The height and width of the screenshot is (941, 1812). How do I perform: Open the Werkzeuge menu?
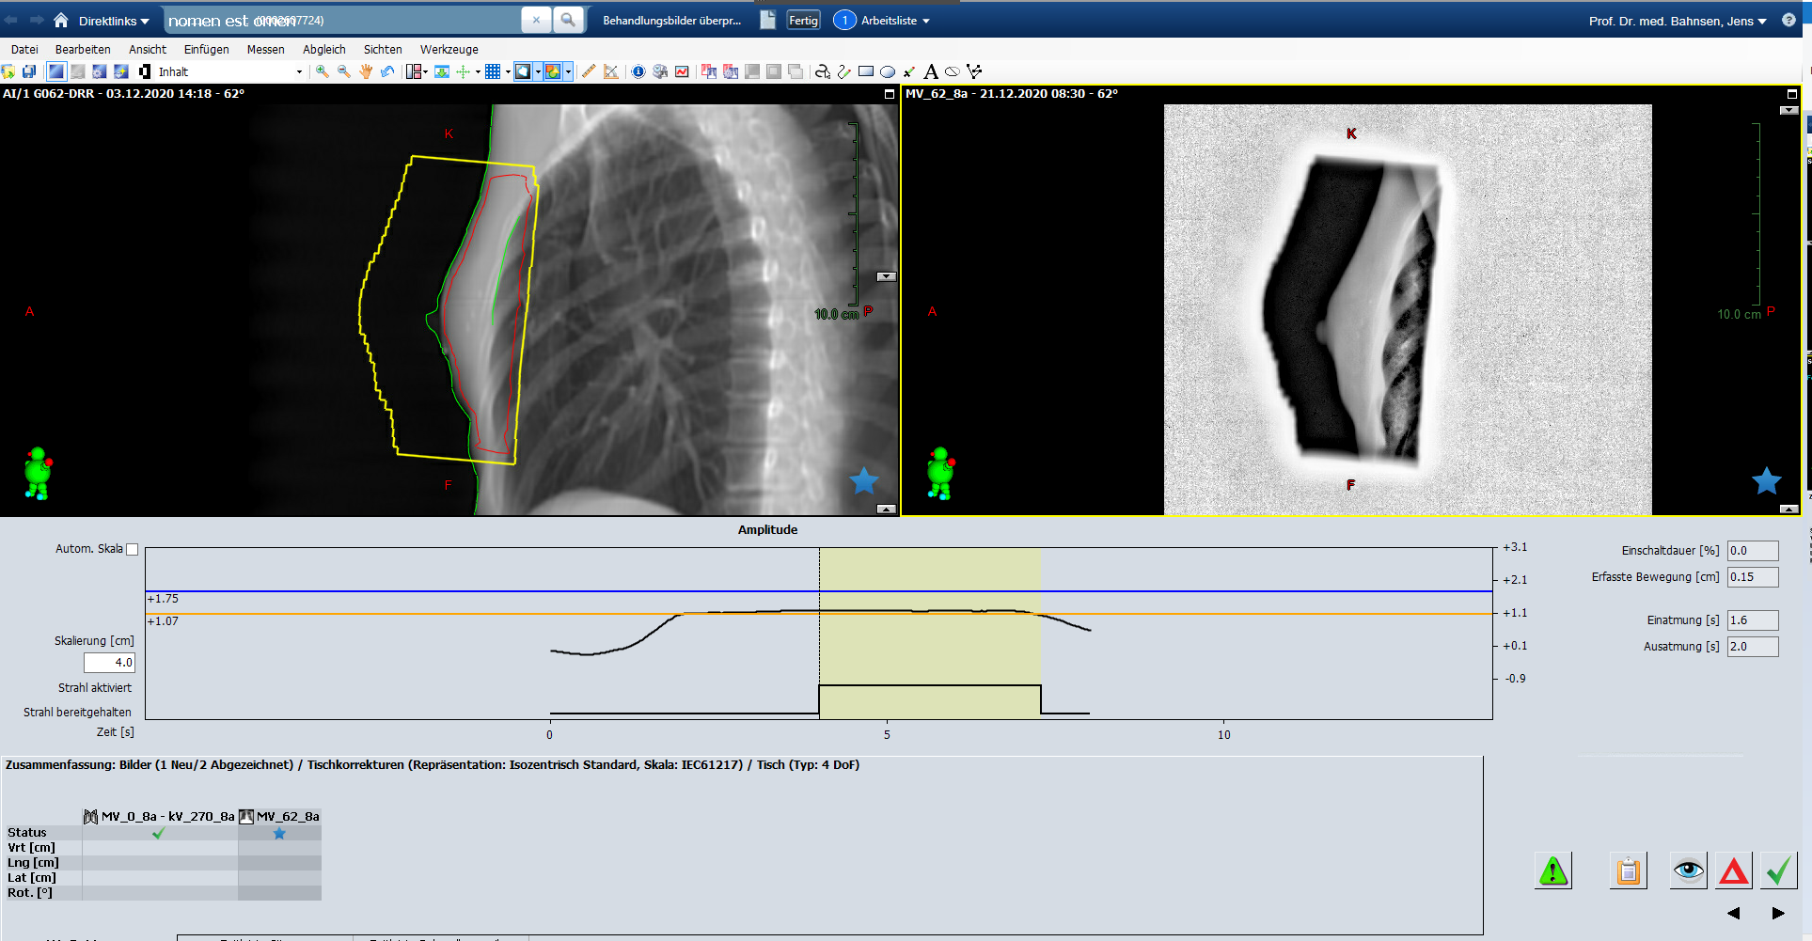449,50
